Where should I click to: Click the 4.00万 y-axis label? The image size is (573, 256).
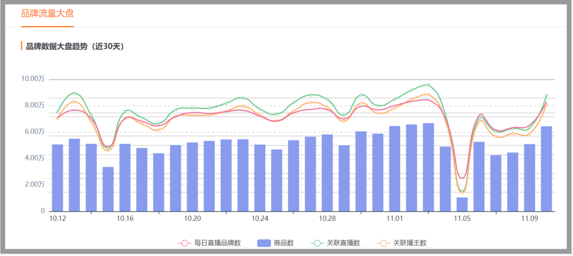(x=34, y=158)
